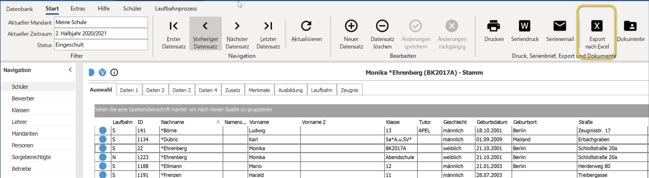The image size is (649, 178).
Task: Open the Laufbahn tab
Action: 322,90
